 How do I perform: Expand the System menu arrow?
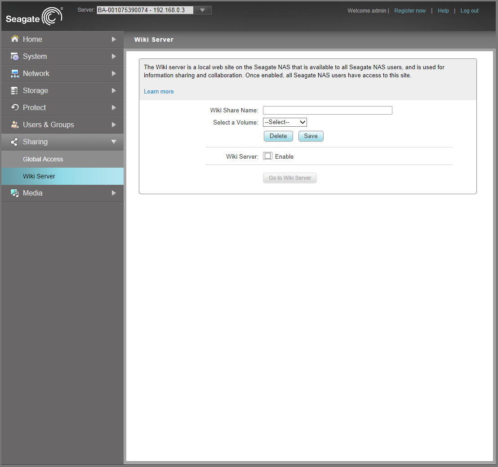pos(114,56)
